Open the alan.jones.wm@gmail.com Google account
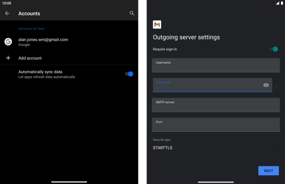The width and height of the screenshot is (285, 184). coord(69,42)
